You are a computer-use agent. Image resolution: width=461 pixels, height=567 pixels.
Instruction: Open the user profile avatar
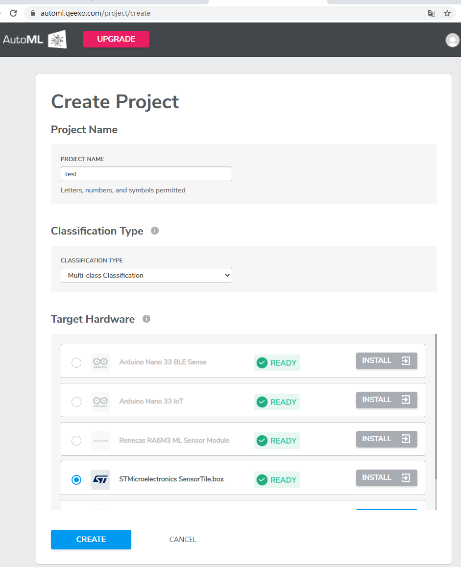coord(452,40)
